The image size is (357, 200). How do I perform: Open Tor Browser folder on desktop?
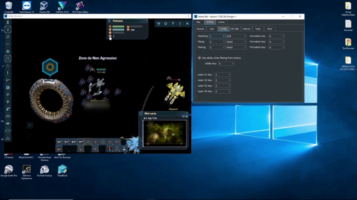[x=348, y=44]
